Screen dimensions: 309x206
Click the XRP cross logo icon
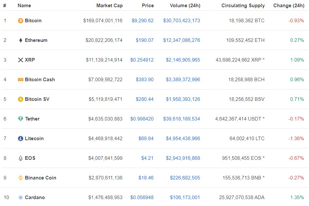coord(21,60)
